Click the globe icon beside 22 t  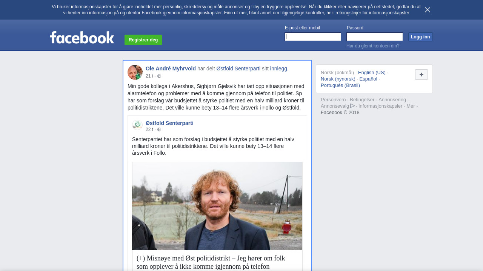159,129
